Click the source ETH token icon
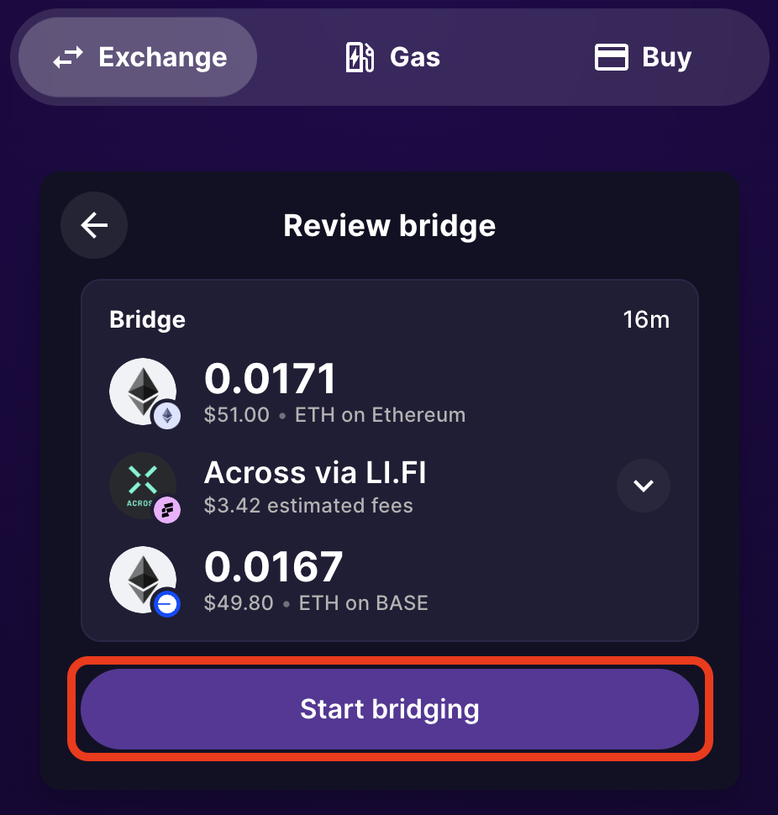This screenshot has width=778, height=815. coord(141,390)
